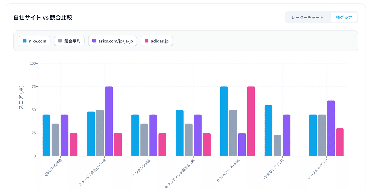The height and width of the screenshot is (189, 371).
Task: Click the purple asics bar for レンダリング / SSR
Action: coord(286,135)
